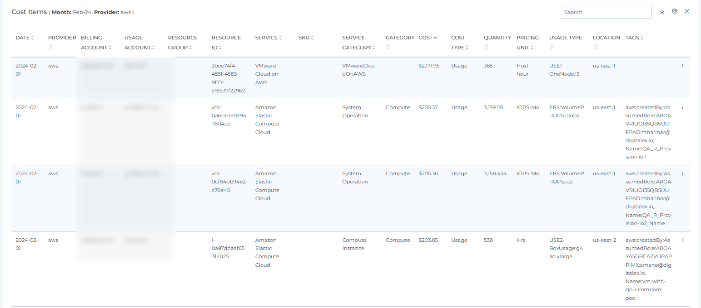Open row menu for the $205.37 cost item
The width and height of the screenshot is (701, 308).
pos(682,107)
